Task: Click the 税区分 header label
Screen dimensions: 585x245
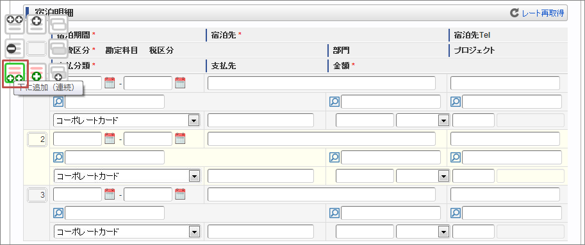Action: pos(161,51)
